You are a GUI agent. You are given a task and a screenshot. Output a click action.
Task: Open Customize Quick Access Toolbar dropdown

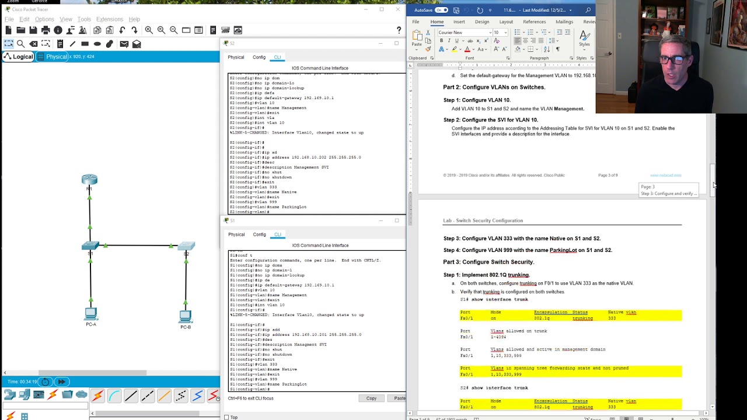490,10
